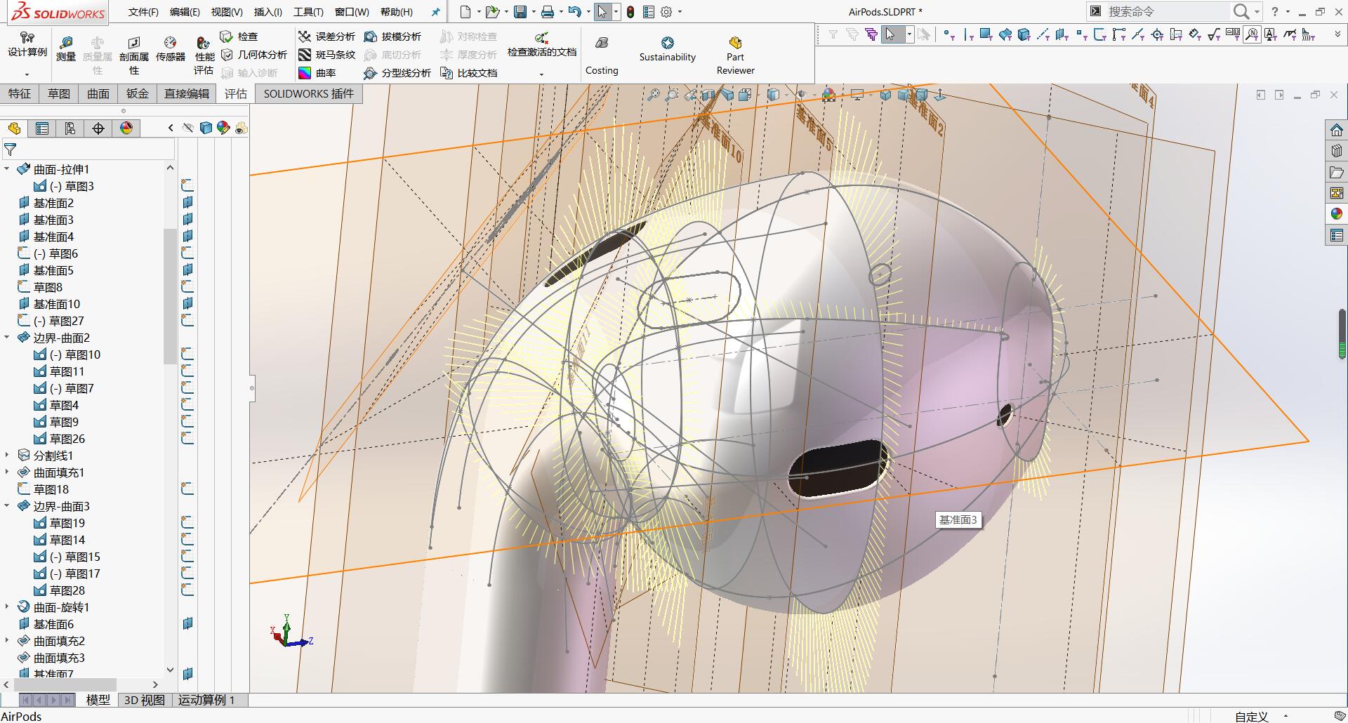Open the Design Study (设计算例) tool
This screenshot has height=723, width=1348.
[27, 44]
